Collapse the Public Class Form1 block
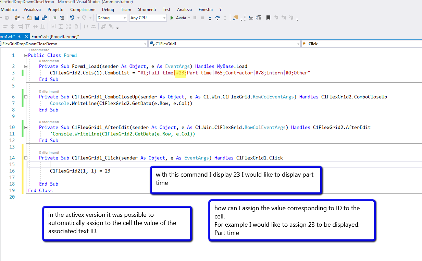422x261 pixels. coord(26,55)
